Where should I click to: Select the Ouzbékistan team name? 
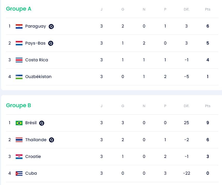coord(38,77)
